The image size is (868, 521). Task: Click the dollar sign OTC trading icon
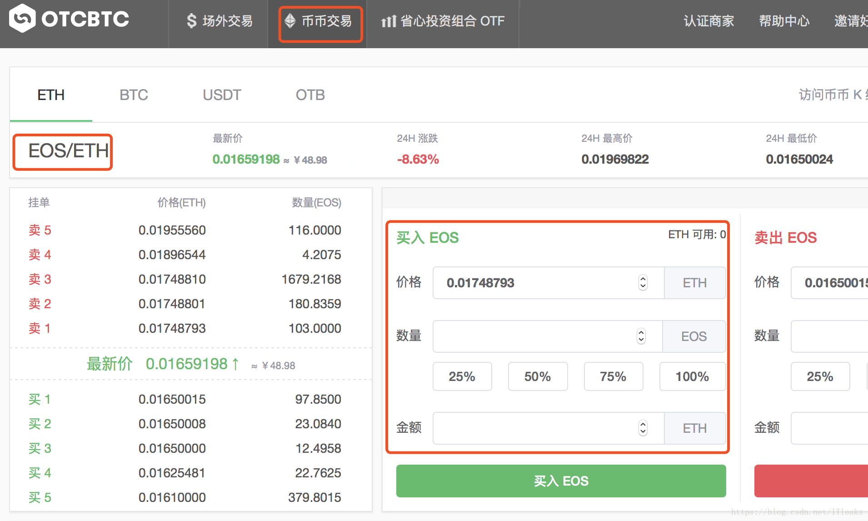click(x=192, y=21)
